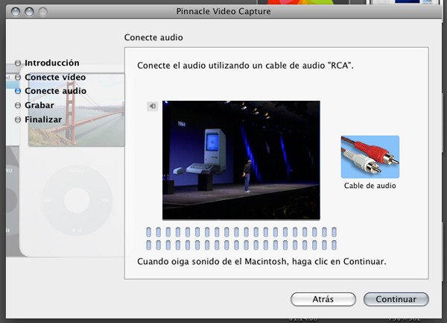Viewport: 447px width, 323px height.
Task: Select the Conecte vídeo step bullet
Action: tap(18, 77)
